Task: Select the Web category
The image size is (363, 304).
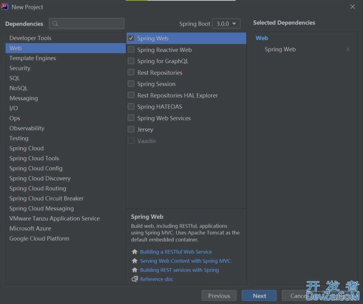Action: pos(65,48)
